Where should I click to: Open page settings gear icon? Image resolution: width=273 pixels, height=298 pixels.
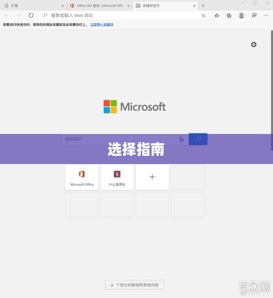tap(254, 44)
